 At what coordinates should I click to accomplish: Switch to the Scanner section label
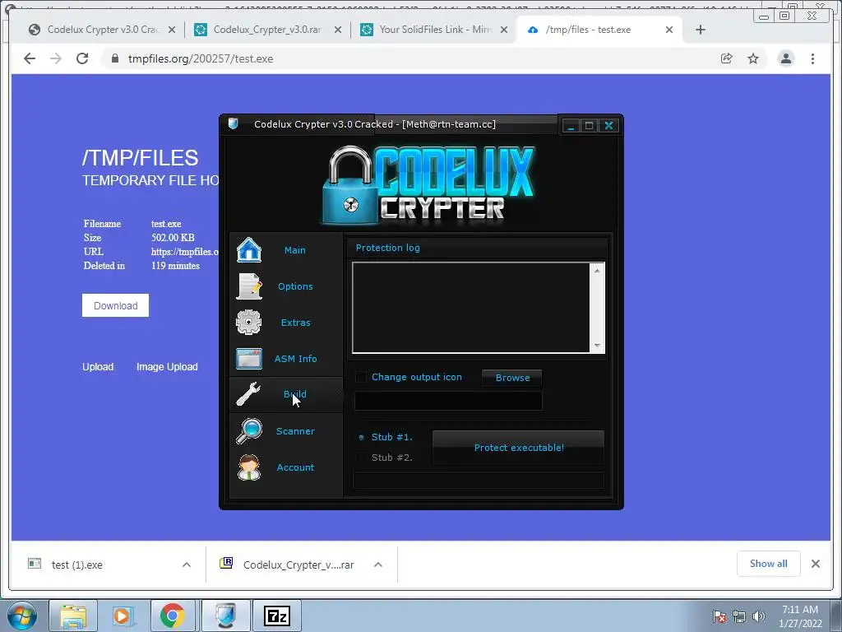coord(295,431)
